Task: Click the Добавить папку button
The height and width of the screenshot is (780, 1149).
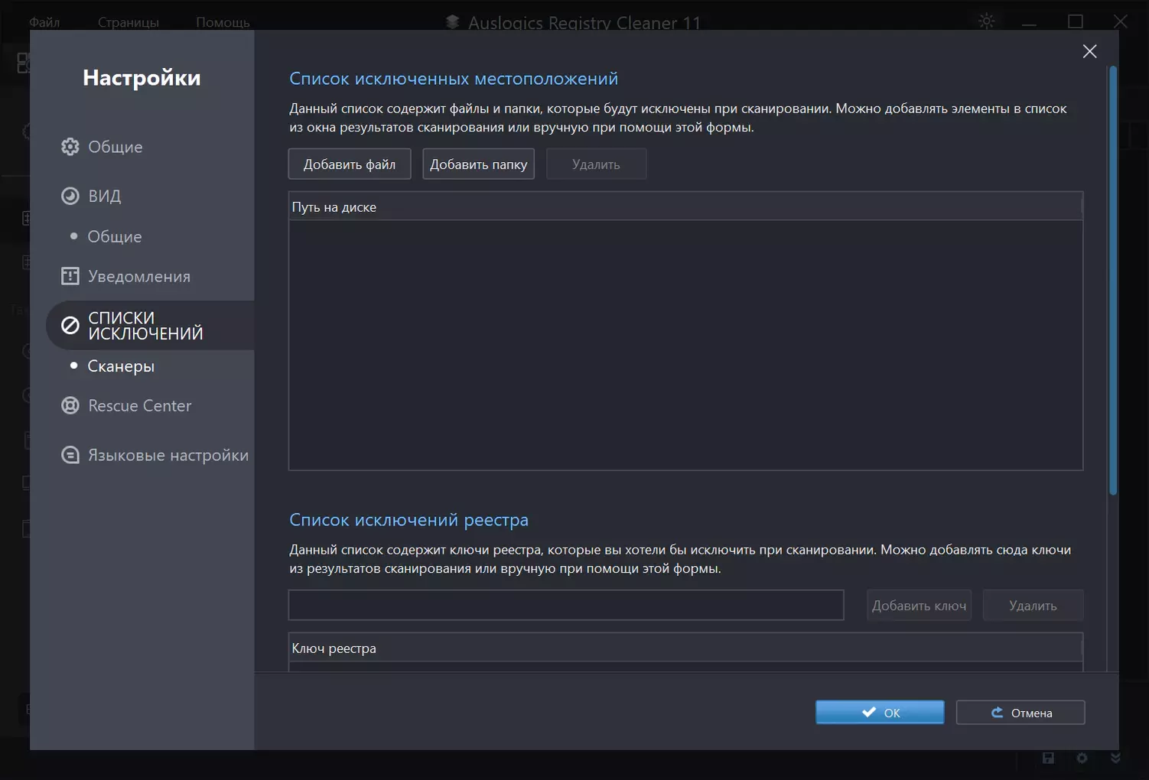Action: [479, 164]
